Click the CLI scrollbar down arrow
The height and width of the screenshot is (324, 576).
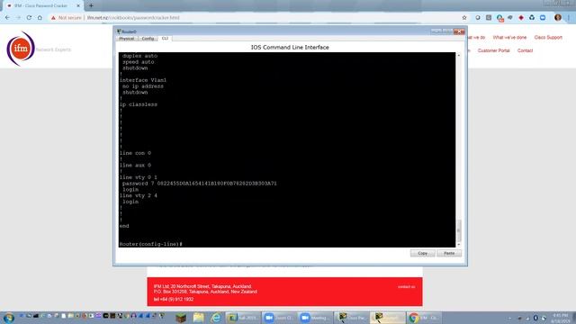(458, 244)
